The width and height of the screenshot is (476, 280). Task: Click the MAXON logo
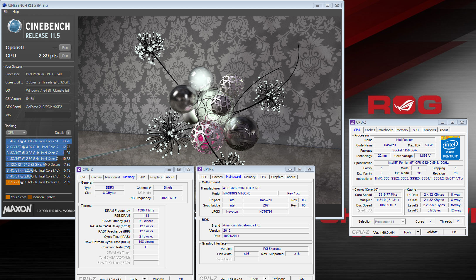tap(17, 209)
